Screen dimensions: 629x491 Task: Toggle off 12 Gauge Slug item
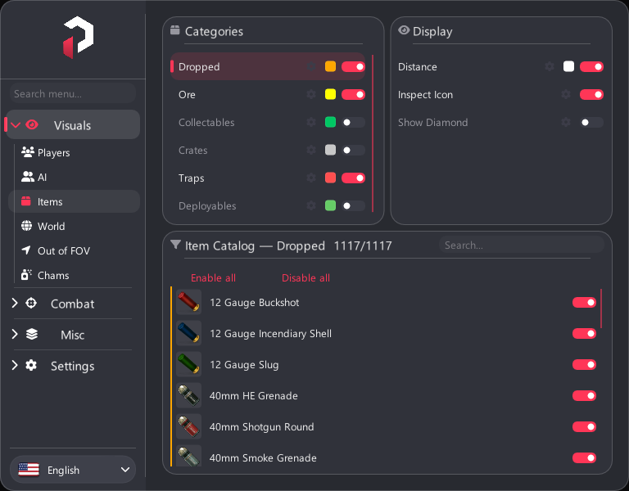[x=584, y=365]
